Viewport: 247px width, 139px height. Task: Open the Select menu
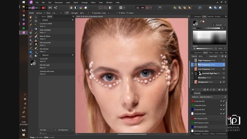[76, 3]
